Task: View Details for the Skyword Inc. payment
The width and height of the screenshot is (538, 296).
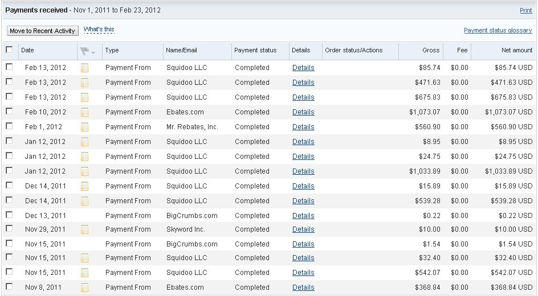Action: tap(303, 229)
